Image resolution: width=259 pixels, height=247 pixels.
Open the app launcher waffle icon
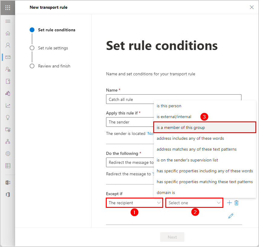pyautogui.click(x=8, y=8)
